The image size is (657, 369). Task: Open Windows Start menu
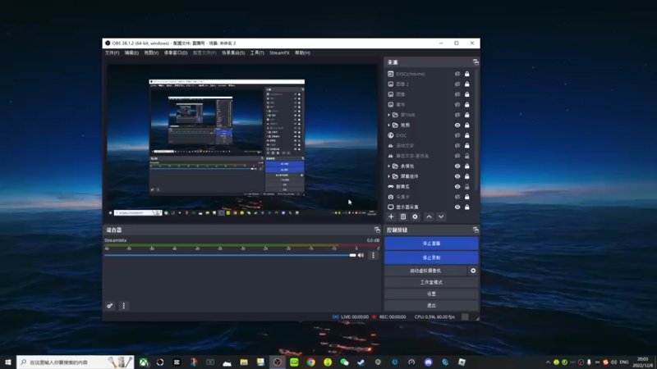pyautogui.click(x=8, y=362)
